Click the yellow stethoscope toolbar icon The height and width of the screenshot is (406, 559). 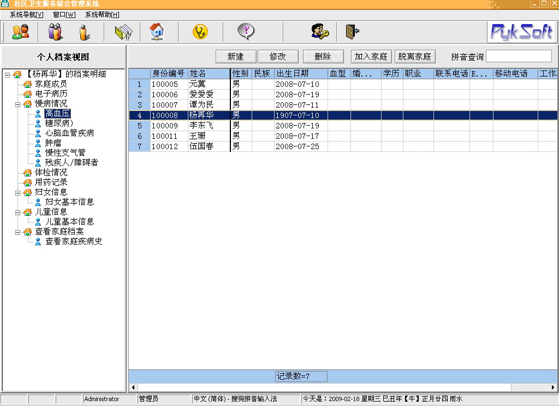pyautogui.click(x=200, y=32)
